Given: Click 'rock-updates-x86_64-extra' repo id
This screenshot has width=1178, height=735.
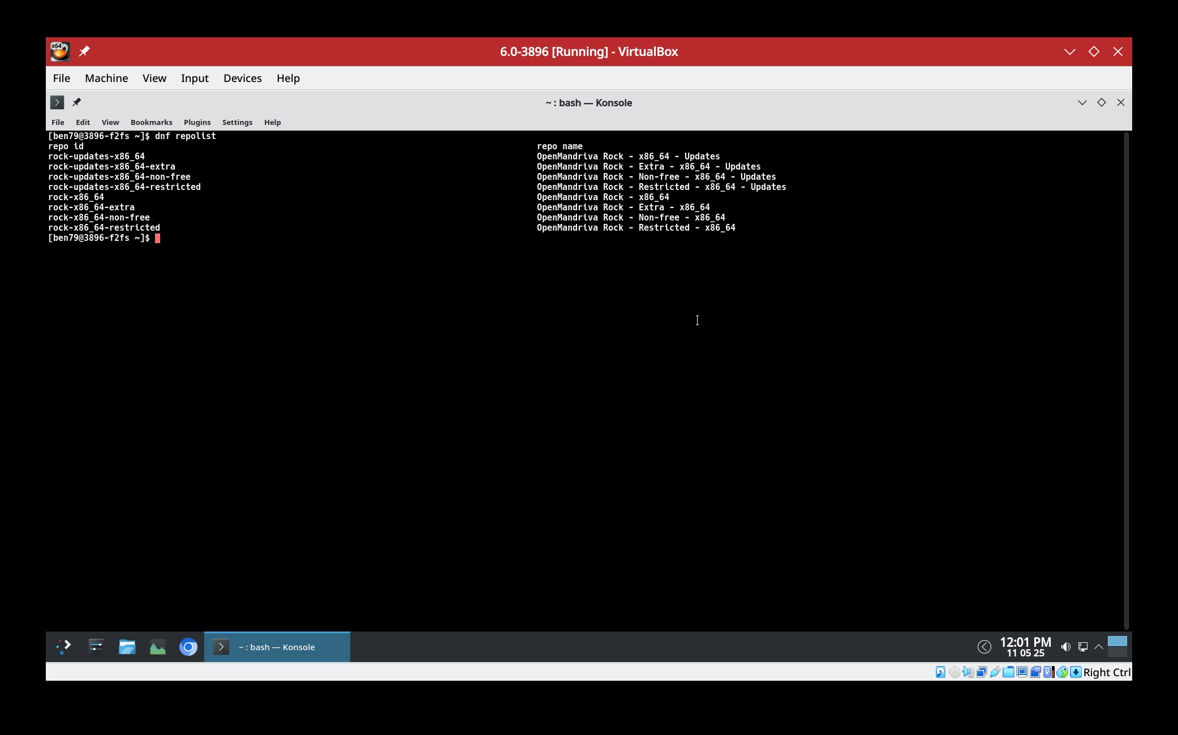Looking at the screenshot, I should 111,167.
